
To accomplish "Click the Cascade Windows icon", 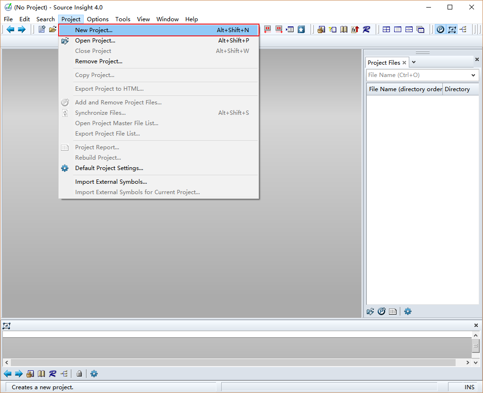I will point(420,30).
